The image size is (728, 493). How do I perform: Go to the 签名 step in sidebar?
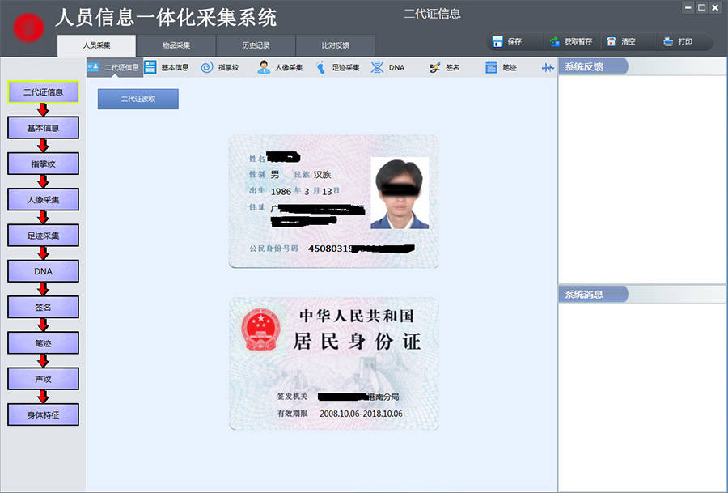[x=43, y=307]
